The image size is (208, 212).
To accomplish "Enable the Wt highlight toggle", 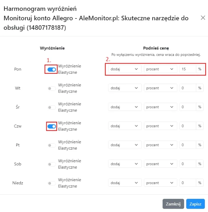I will click(52, 88).
